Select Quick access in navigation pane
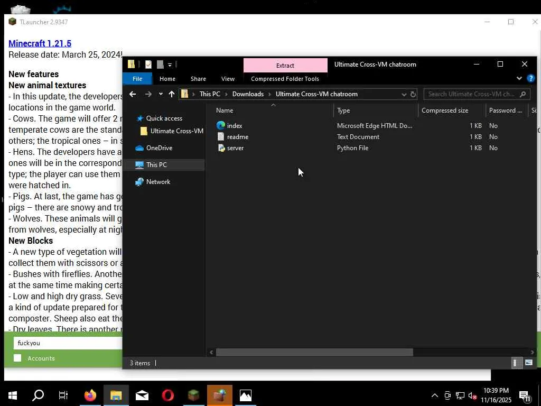The image size is (541, 406). point(164,118)
